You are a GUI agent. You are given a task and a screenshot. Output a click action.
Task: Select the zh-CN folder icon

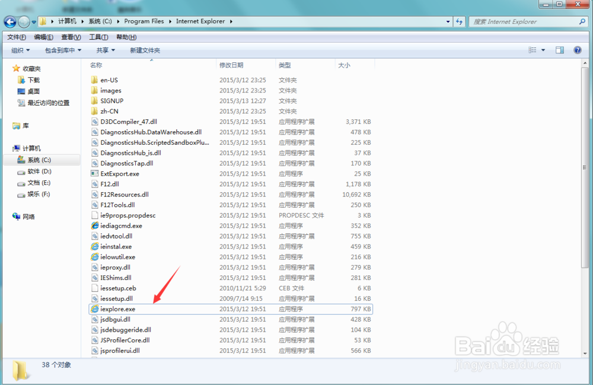[x=94, y=111]
